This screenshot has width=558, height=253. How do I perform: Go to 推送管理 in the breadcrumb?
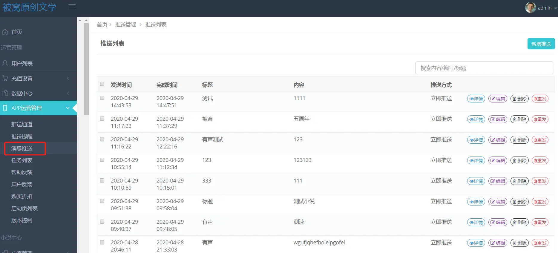(125, 24)
